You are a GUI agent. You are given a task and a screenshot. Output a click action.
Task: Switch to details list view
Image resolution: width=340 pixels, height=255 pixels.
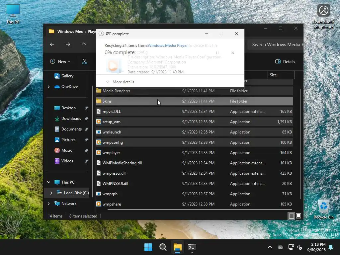point(291,216)
